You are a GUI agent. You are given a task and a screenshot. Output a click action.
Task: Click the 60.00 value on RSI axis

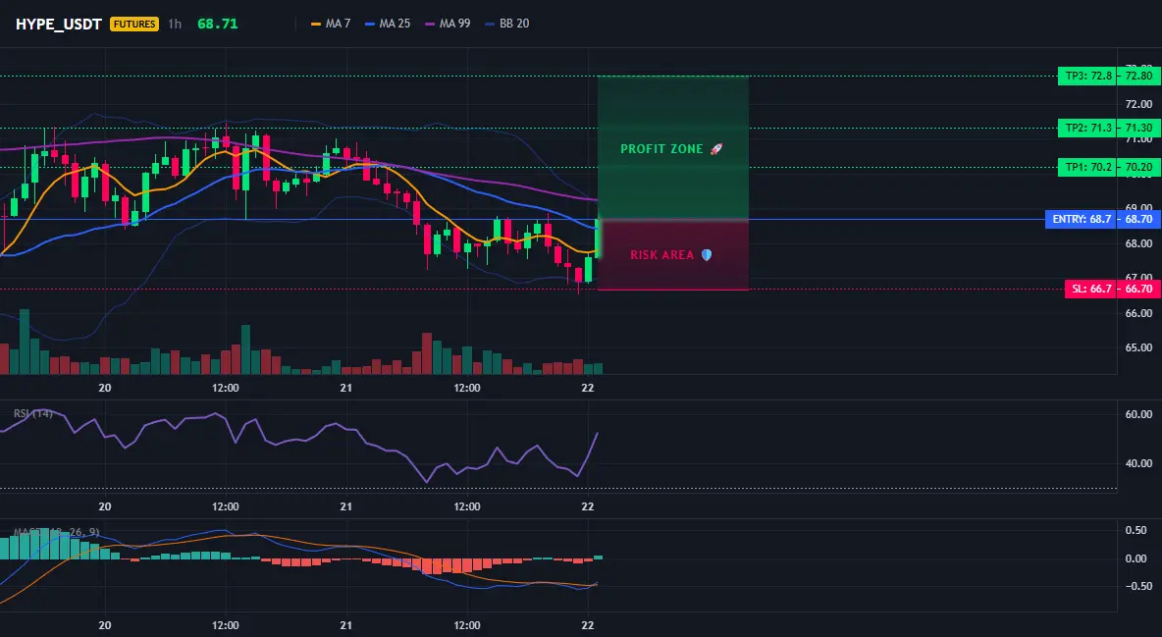point(1138,414)
